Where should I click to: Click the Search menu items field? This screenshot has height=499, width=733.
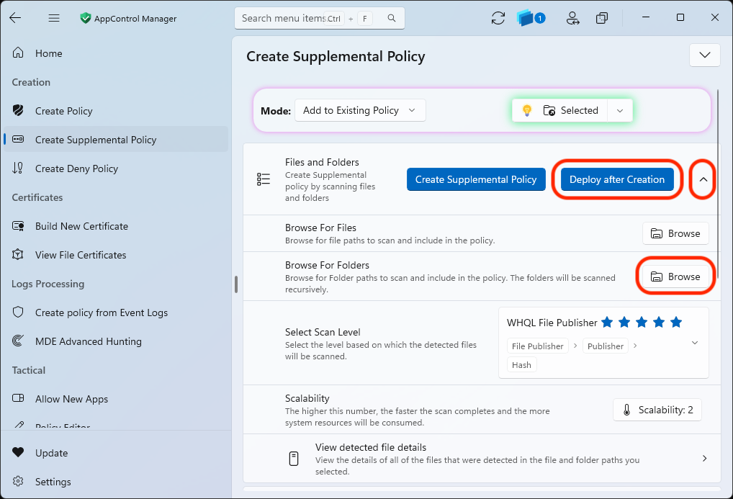click(319, 18)
